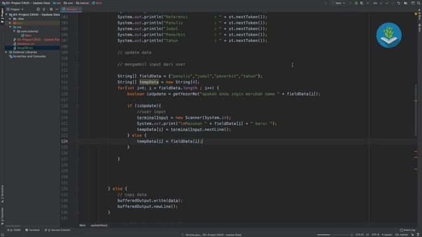Click the round plant-and-book logo
Viewport: 422px width, 237px height.
click(x=388, y=35)
